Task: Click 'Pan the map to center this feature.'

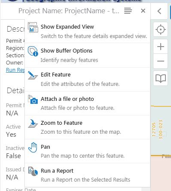Action: pos(83,156)
